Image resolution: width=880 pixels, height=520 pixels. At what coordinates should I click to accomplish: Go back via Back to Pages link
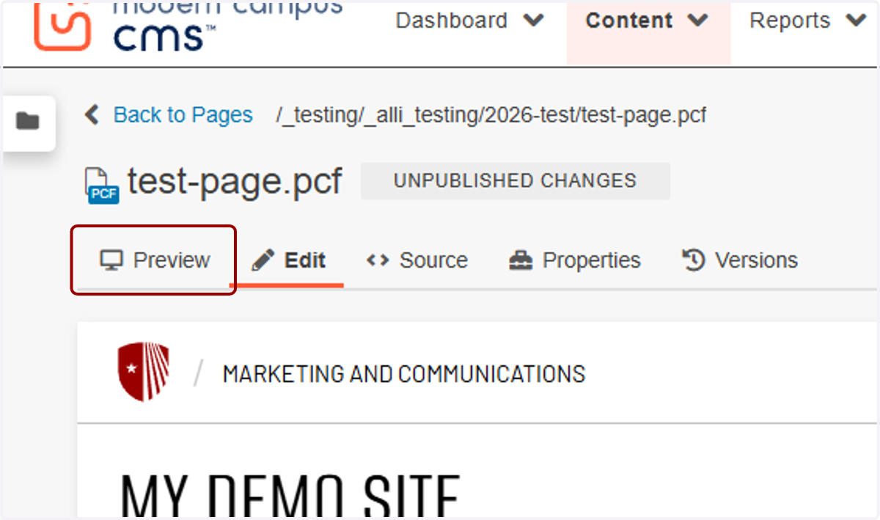[169, 115]
